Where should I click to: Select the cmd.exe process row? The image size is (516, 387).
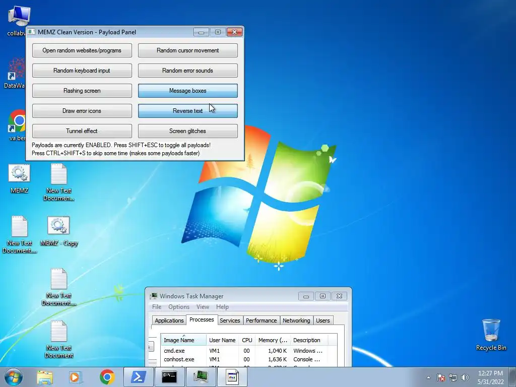coord(249,351)
